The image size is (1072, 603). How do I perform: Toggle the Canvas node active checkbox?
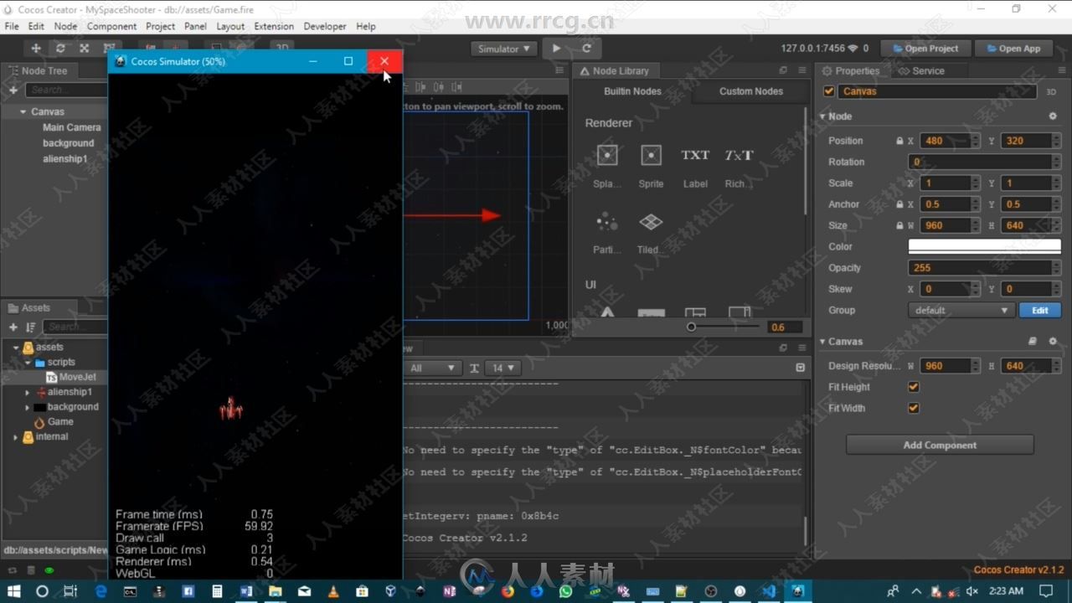click(829, 91)
